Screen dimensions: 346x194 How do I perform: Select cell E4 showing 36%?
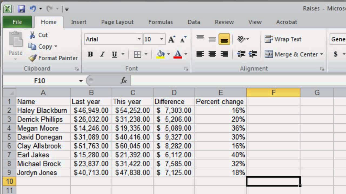221,128
